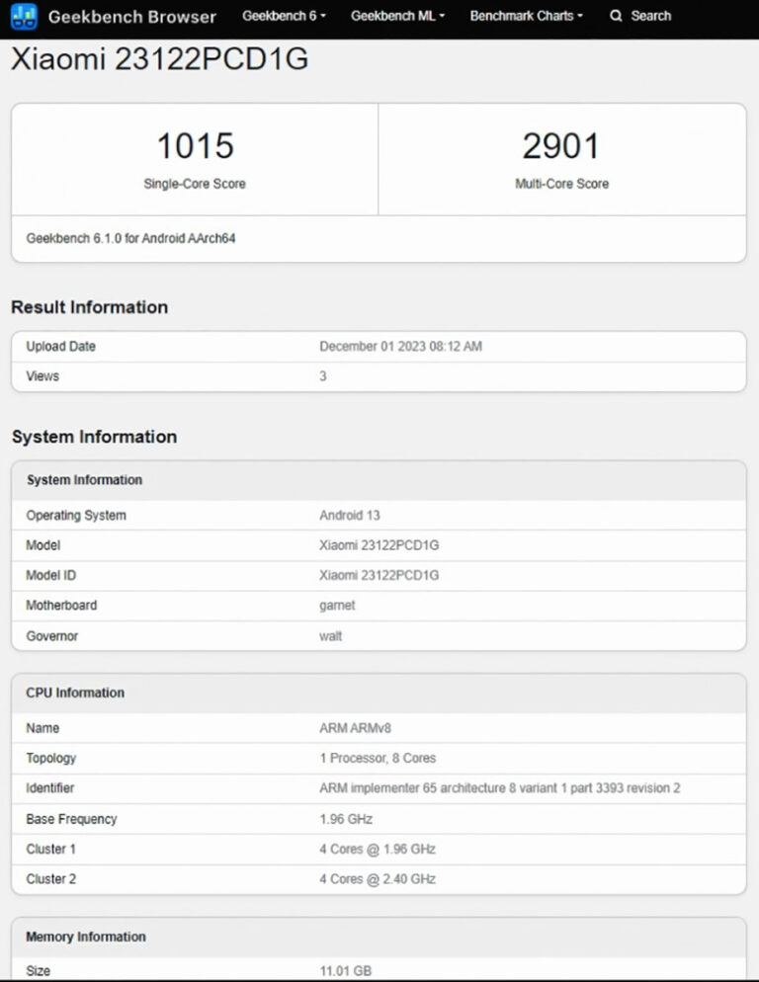759x982 pixels.
Task: Select the 11.01 GB memory value
Action: click(x=345, y=971)
